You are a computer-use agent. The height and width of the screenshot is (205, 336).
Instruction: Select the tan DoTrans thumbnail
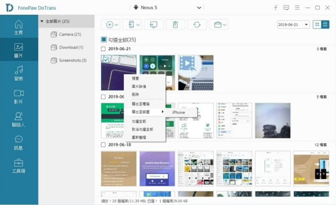point(119,168)
